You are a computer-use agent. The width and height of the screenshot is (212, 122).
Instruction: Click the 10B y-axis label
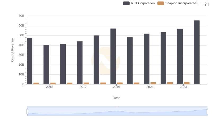point(21,74)
